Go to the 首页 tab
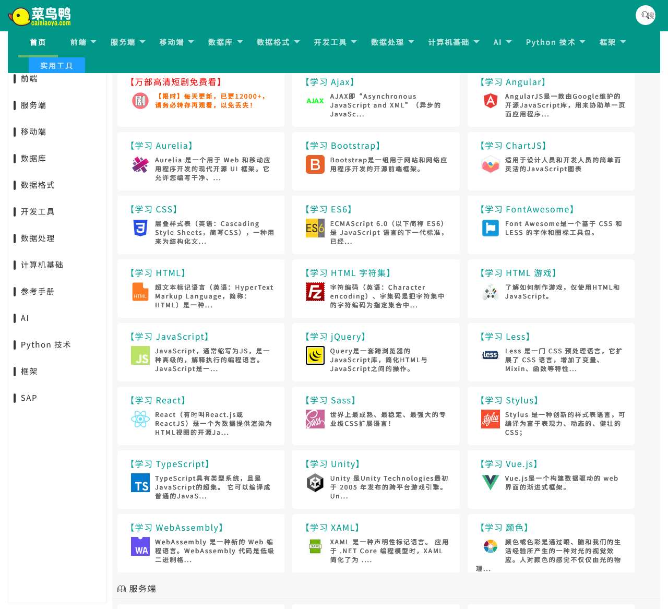Viewport: 668px width, 609px height. tap(38, 42)
